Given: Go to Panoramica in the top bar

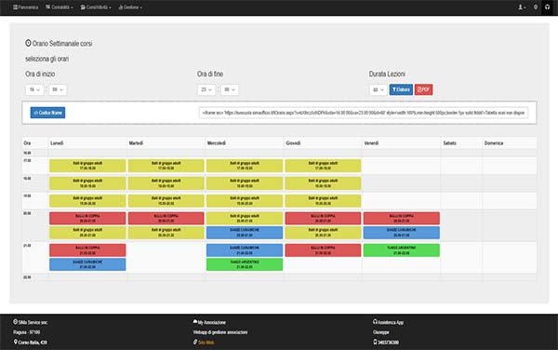Looking at the screenshot, I should click(x=26, y=7).
